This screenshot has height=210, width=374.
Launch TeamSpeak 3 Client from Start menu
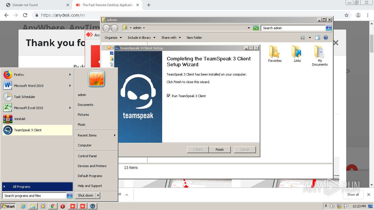[37, 130]
